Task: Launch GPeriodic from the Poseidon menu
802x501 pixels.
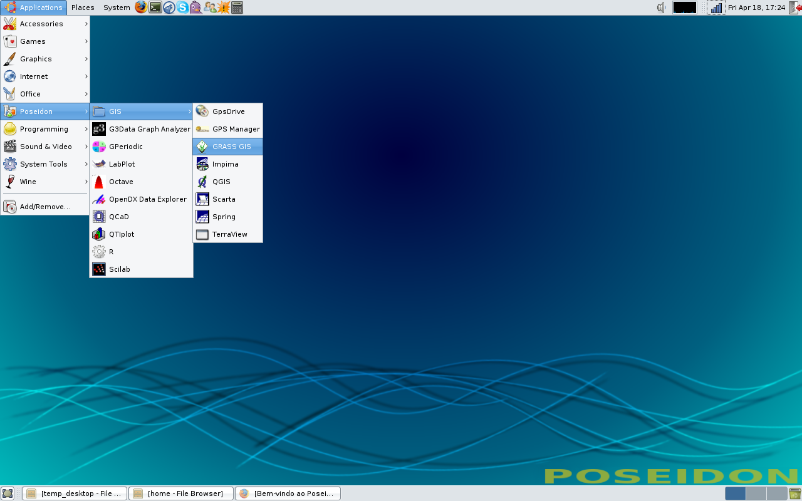Action: 142,147
